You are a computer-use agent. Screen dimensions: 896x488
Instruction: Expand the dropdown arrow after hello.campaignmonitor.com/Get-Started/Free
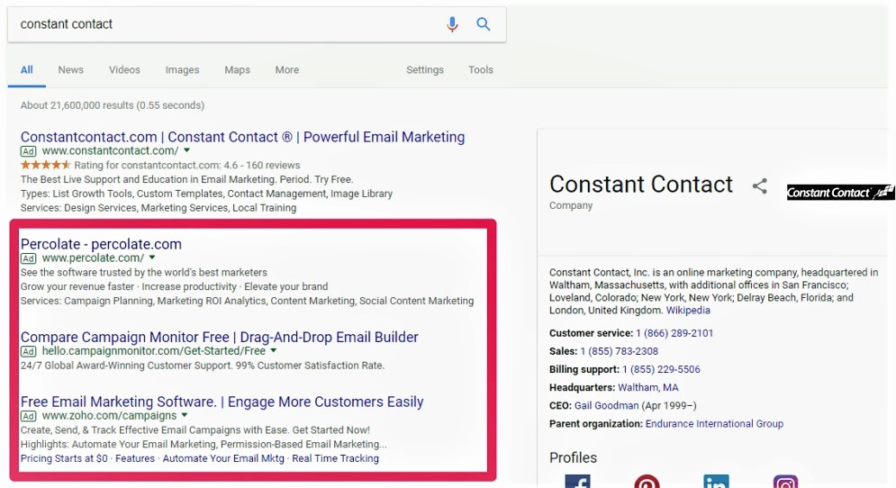click(273, 351)
